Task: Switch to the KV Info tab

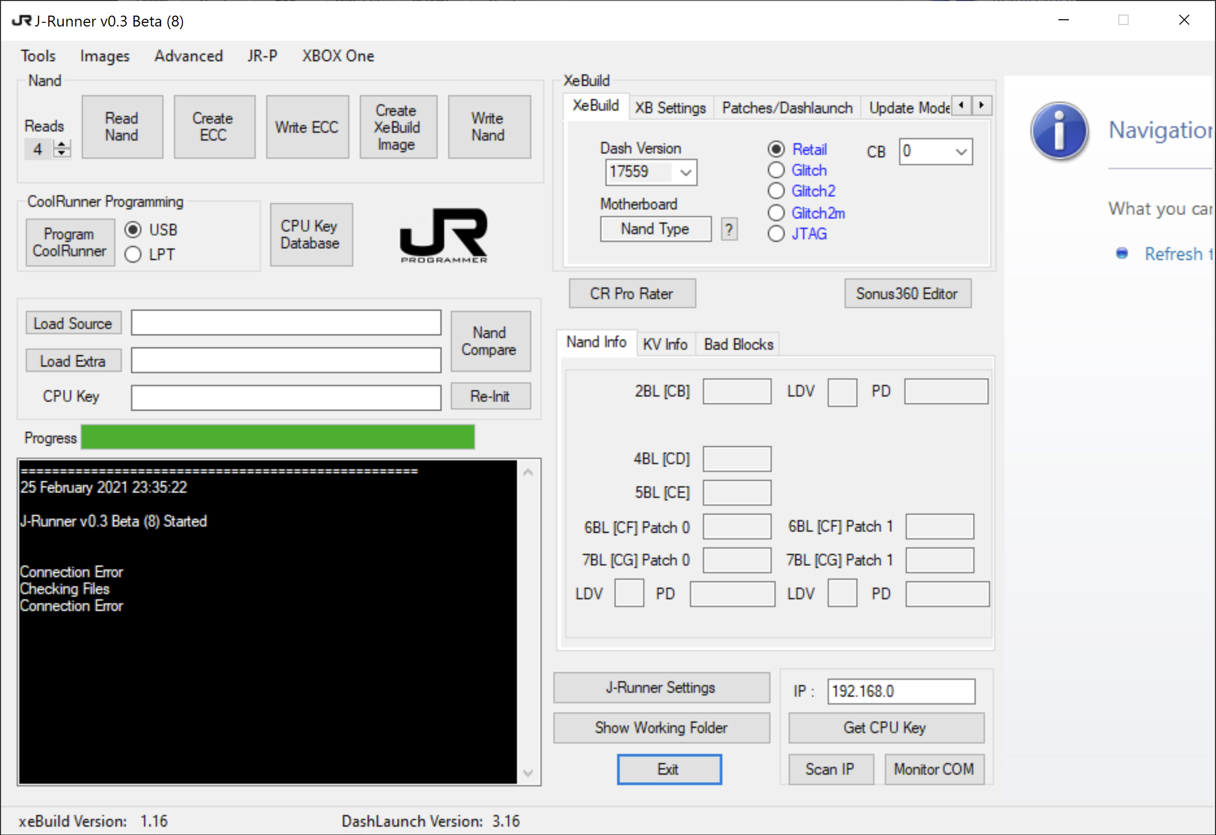Action: [x=665, y=344]
